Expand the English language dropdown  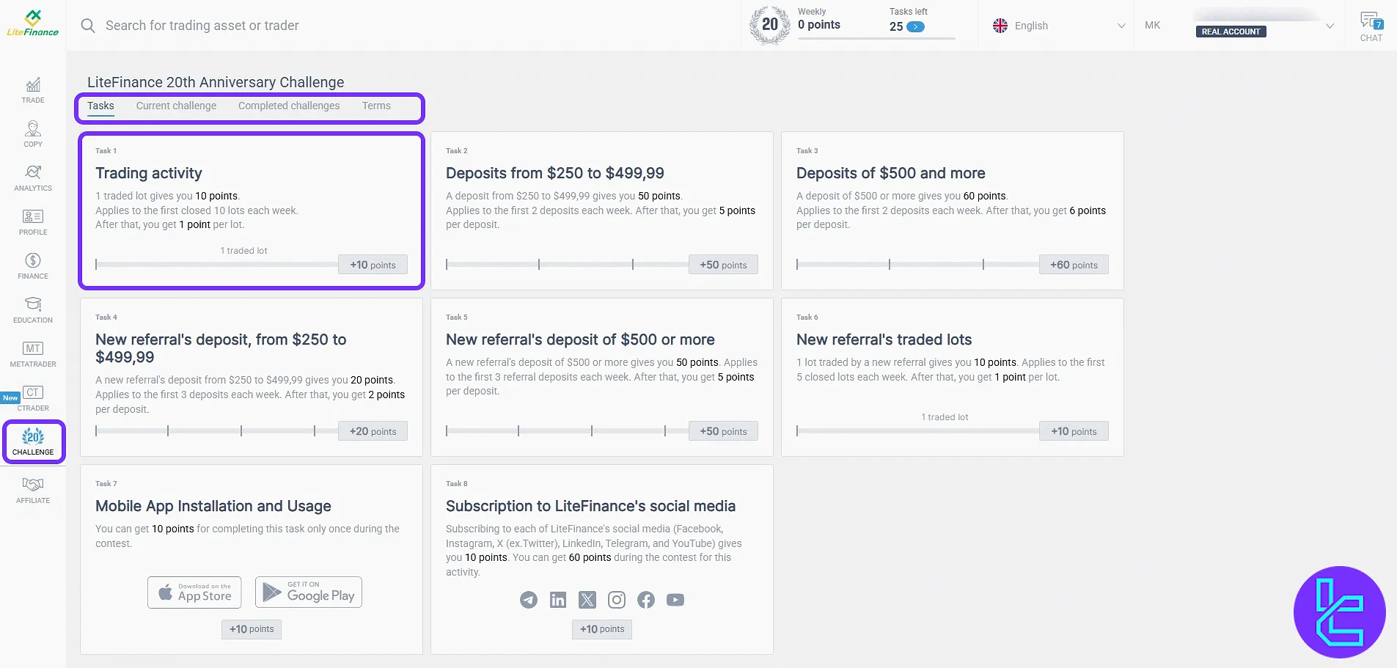[1121, 26]
